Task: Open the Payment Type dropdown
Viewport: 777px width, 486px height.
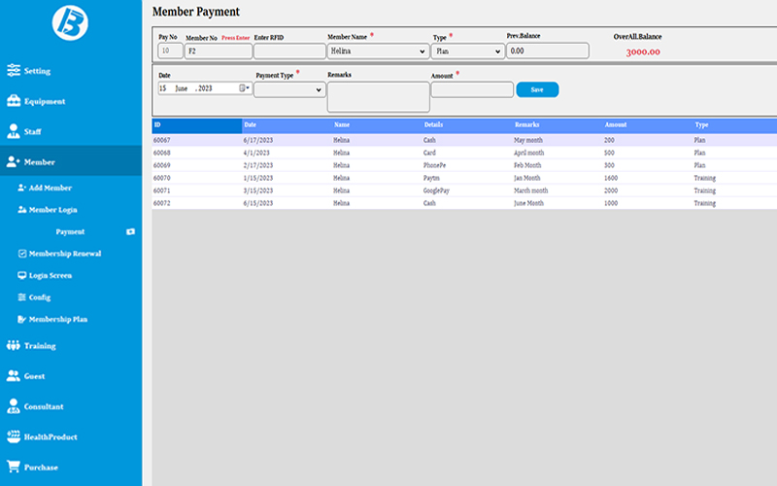Action: coord(289,89)
